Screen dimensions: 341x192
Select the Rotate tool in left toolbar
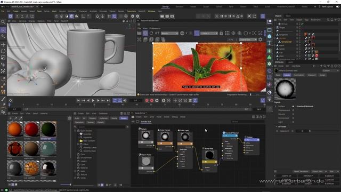point(3,51)
